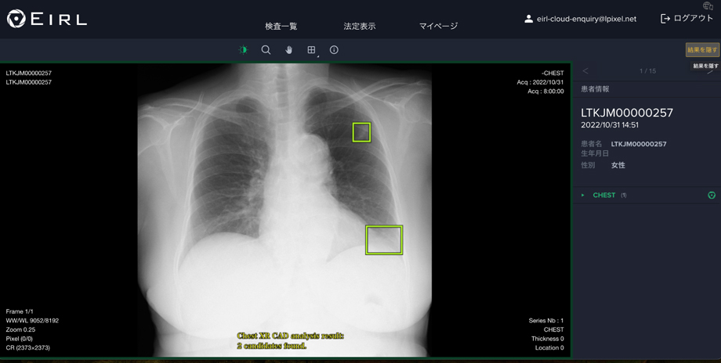Click the globe language icon
Viewport: 721px width, 363px height.
click(708, 6)
